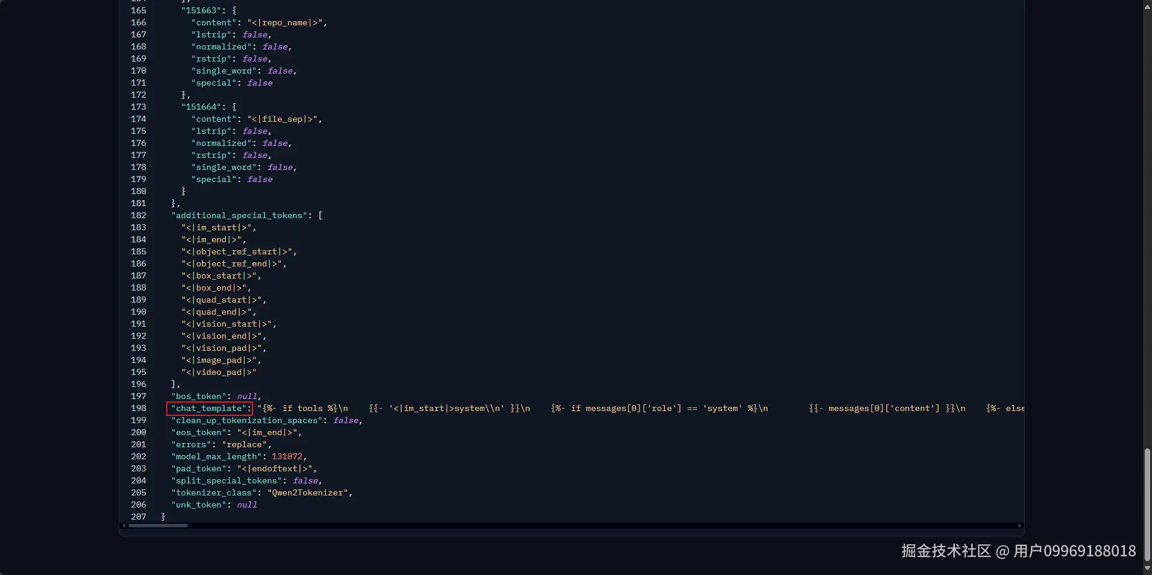Click the "<|video_pad|>" token
The height and width of the screenshot is (575, 1152).
point(219,372)
